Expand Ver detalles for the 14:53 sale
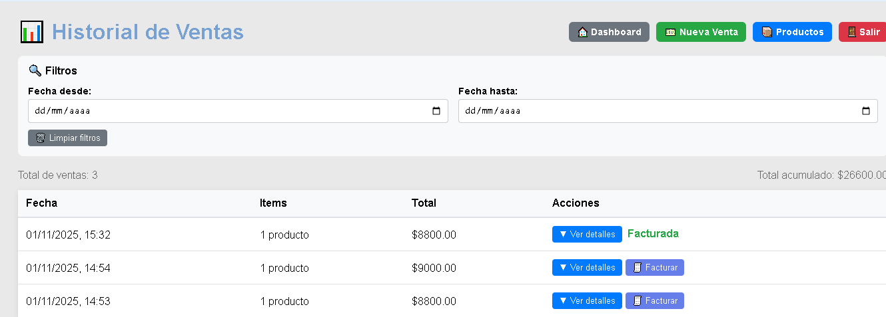This screenshot has height=317, width=886. 587,300
